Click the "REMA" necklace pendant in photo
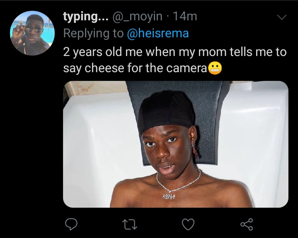298x238 pixels. pyautogui.click(x=169, y=197)
